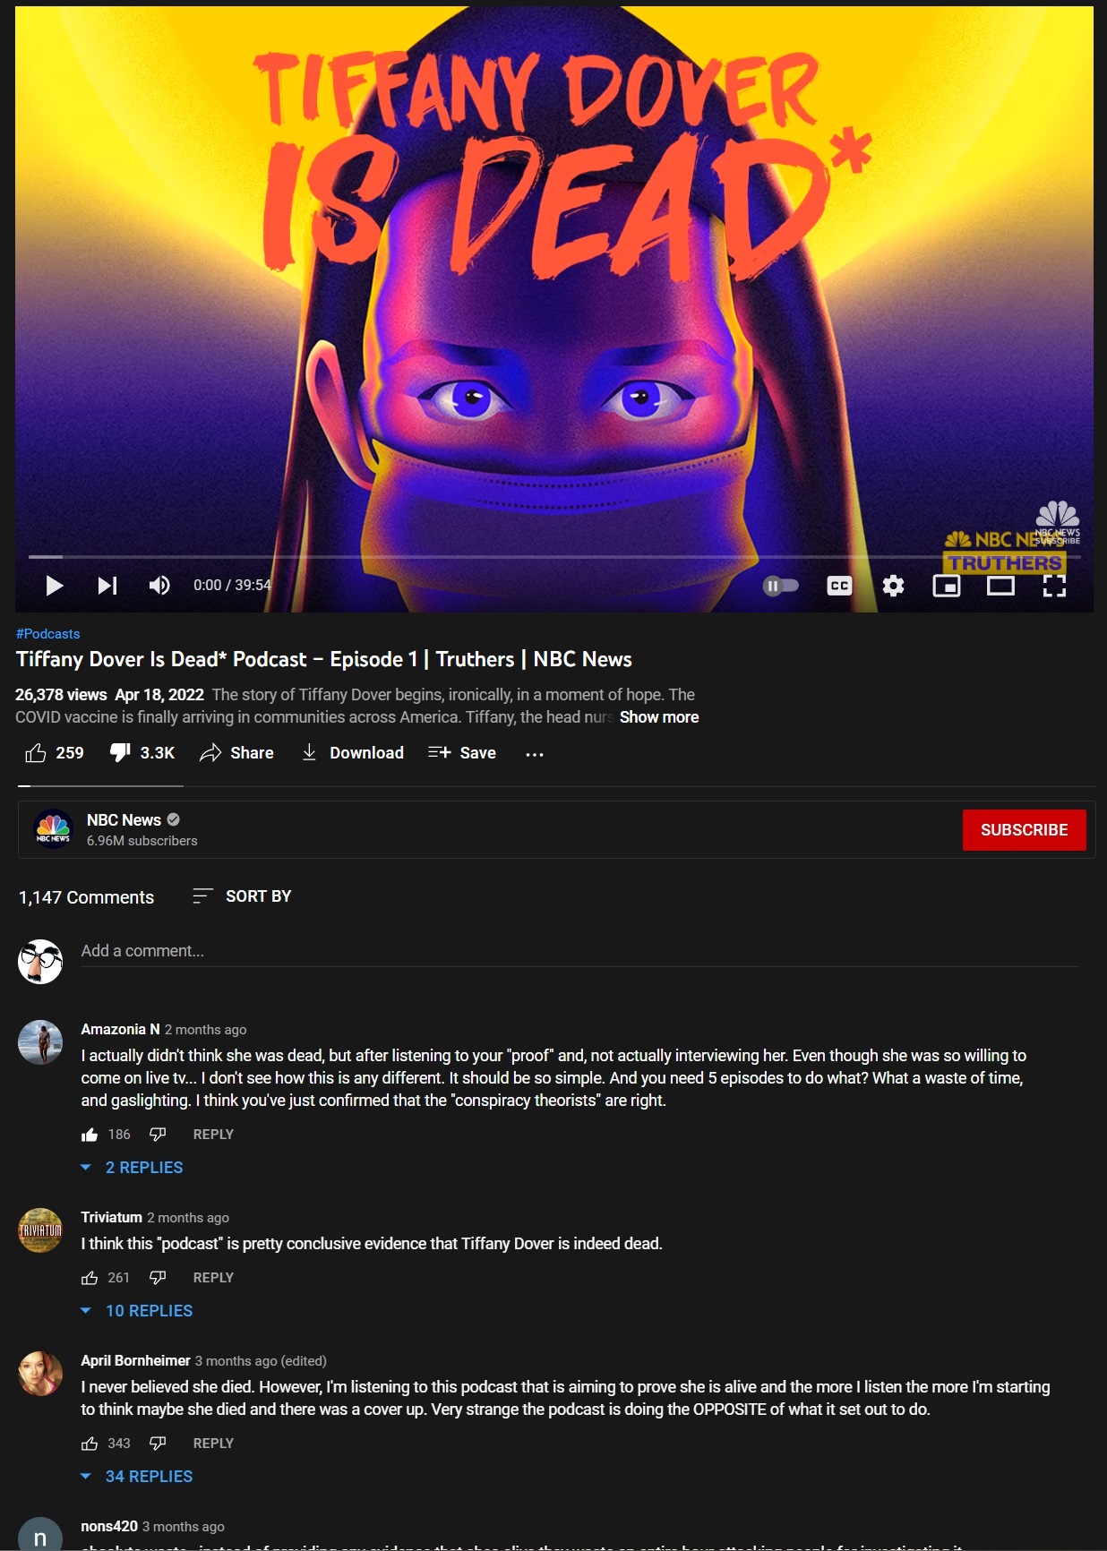Switch to theater mode

coord(1000,586)
